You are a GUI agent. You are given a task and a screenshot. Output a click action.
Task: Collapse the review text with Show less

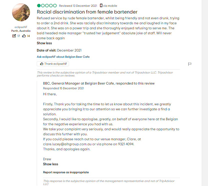point(44,43)
